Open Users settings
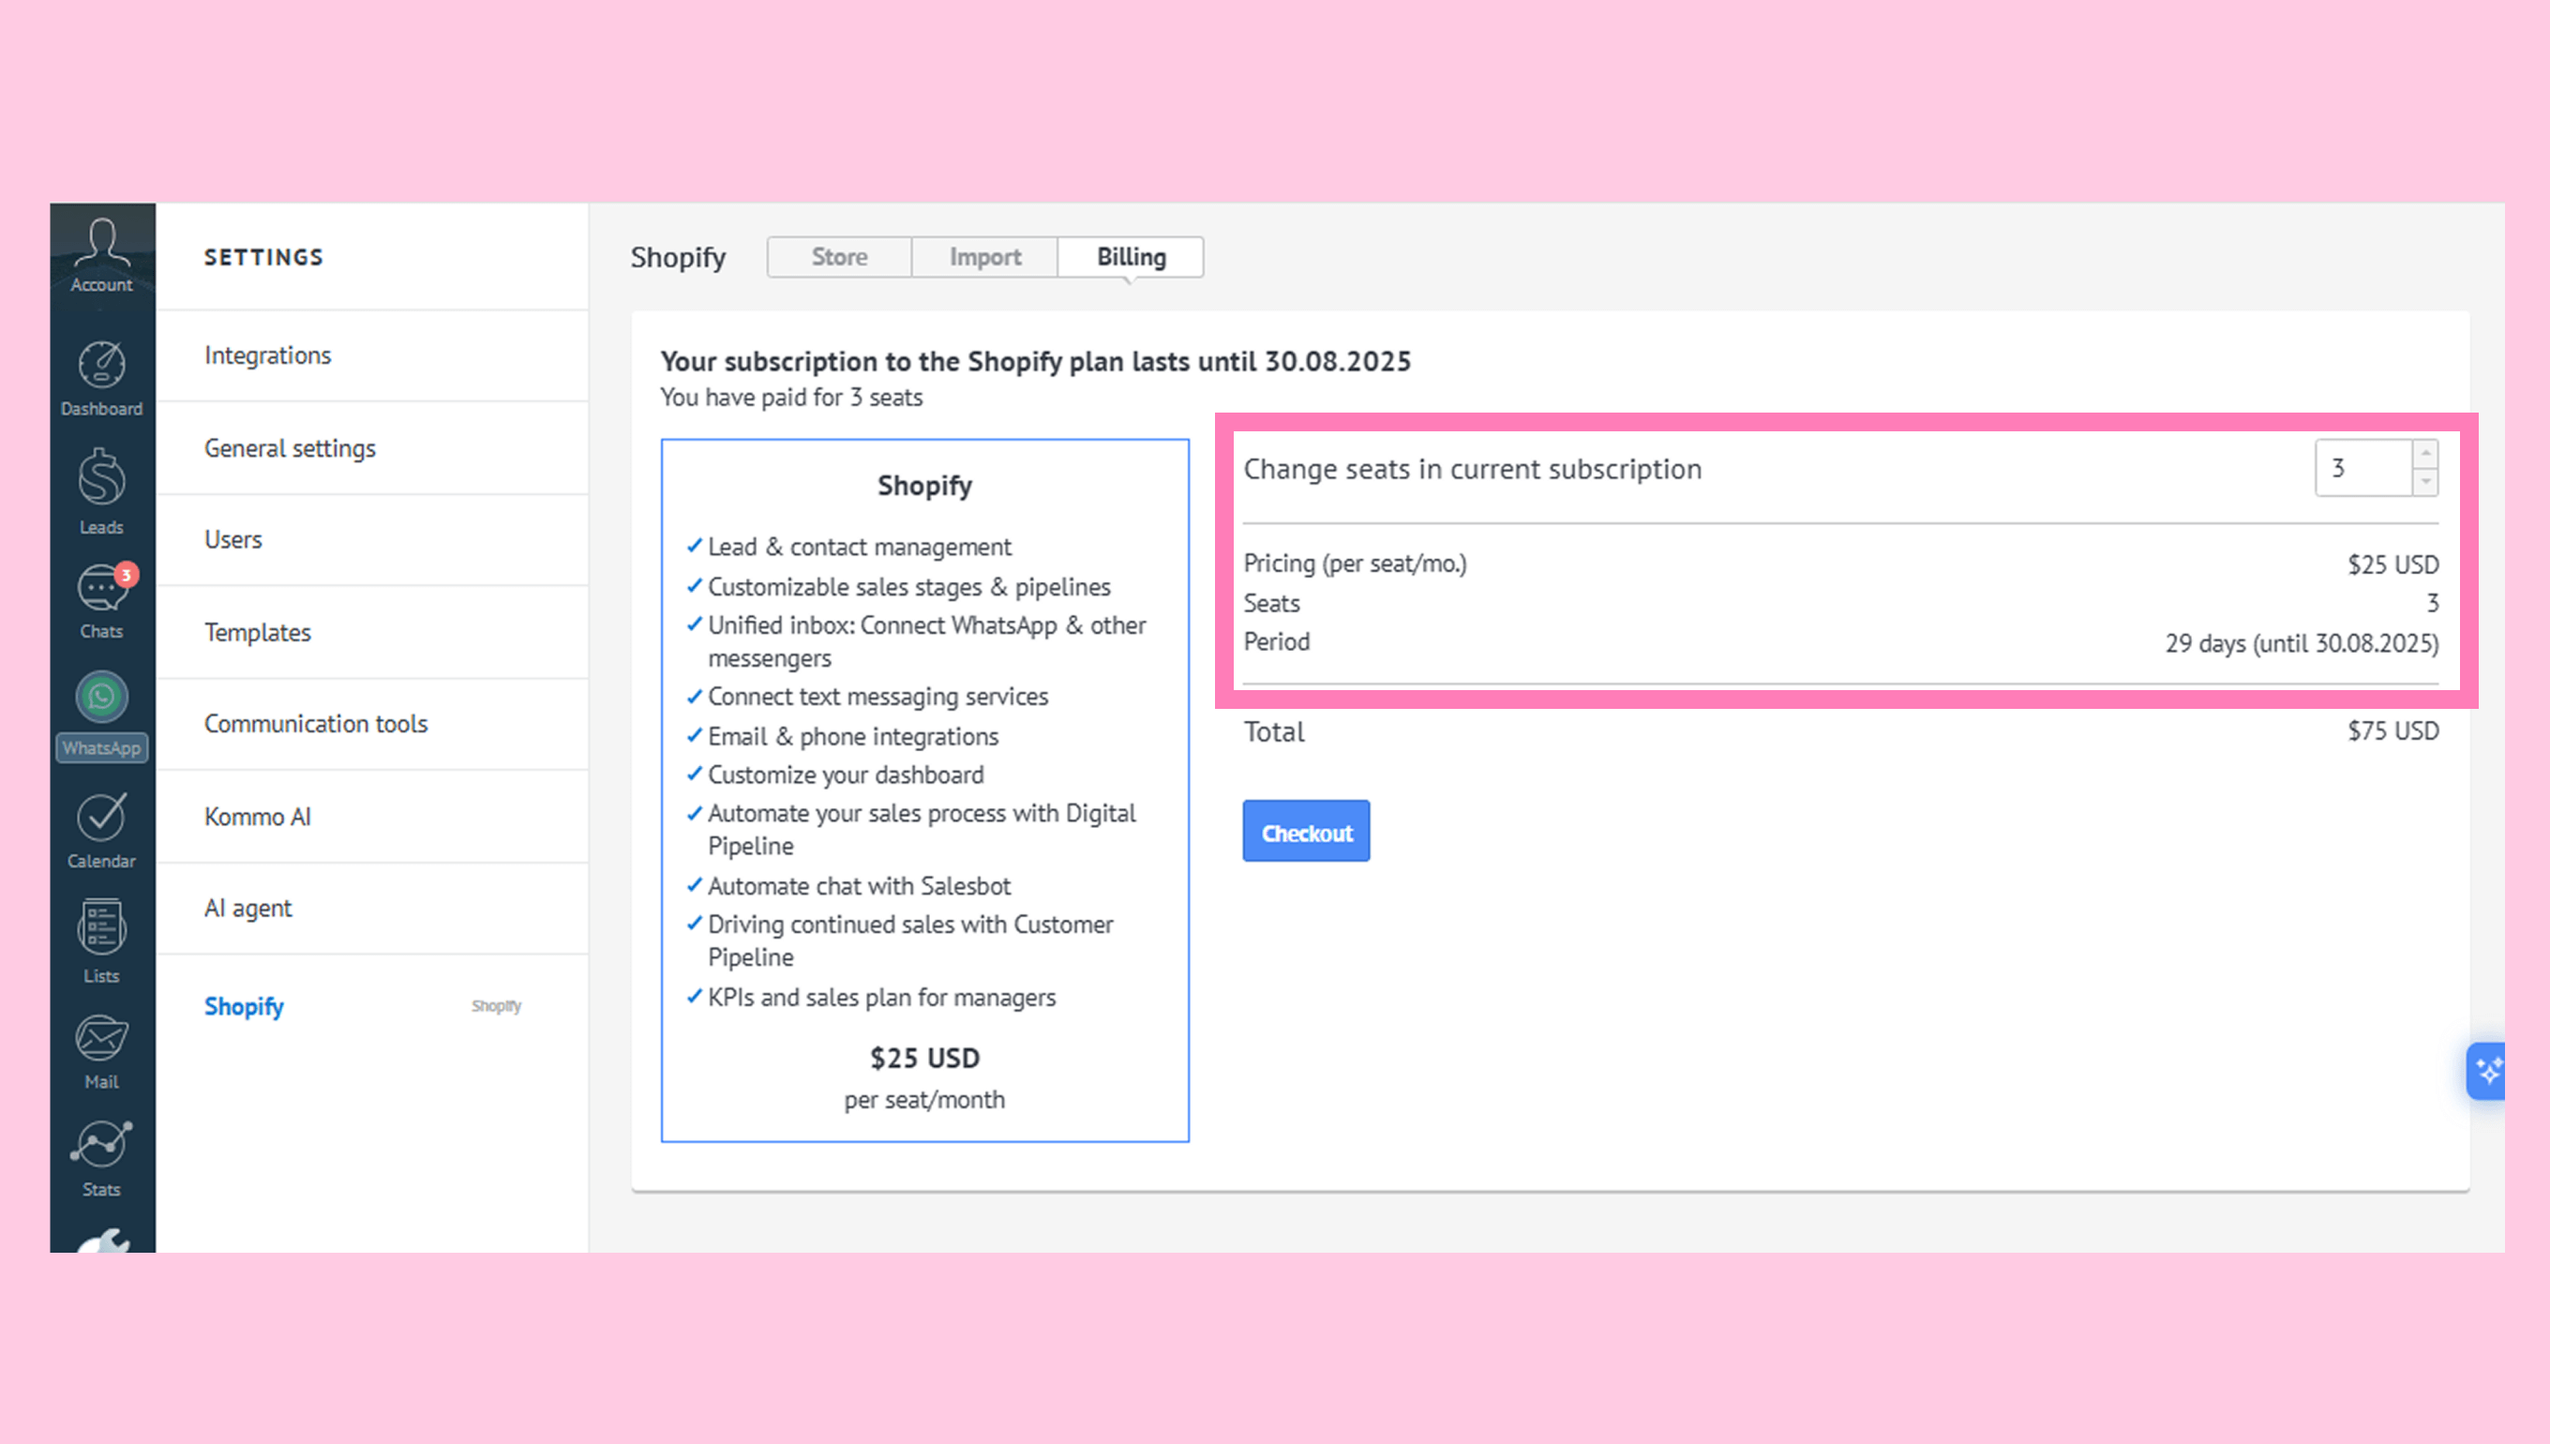The width and height of the screenshot is (2550, 1444). [x=372, y=539]
